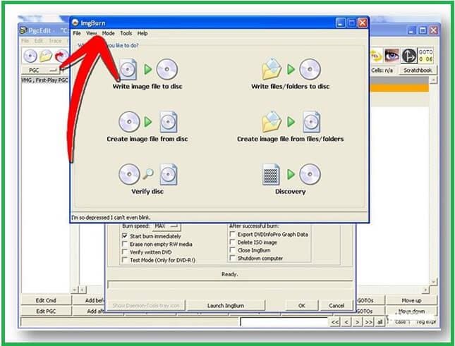This screenshot has width=455, height=346.
Task: Open the Verify disc mode
Action: coord(147,179)
